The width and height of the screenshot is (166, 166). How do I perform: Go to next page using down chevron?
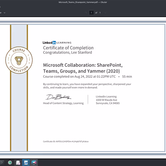(x=105, y=13)
